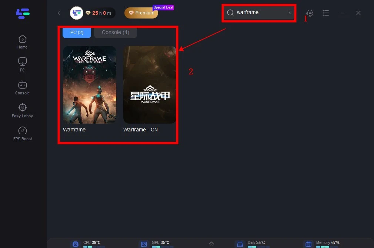Check the Memory 67% reading
The width and height of the screenshot is (374, 248).
pos(328,242)
